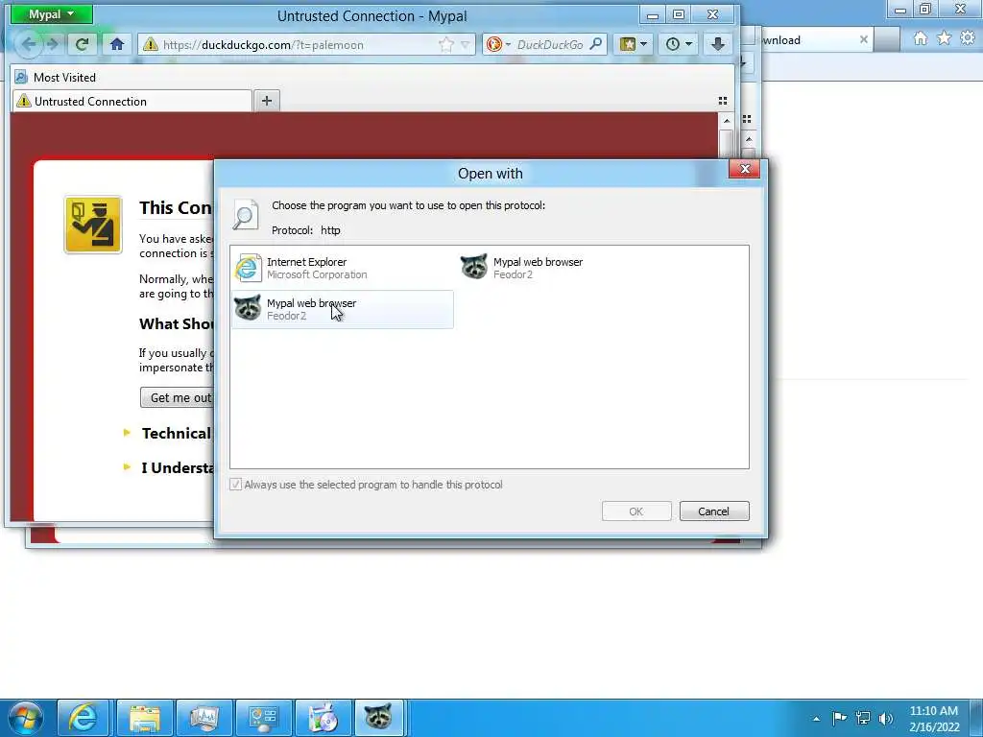The height and width of the screenshot is (737, 983).
Task: Select the Untrusted Connection tab
Action: [132, 101]
